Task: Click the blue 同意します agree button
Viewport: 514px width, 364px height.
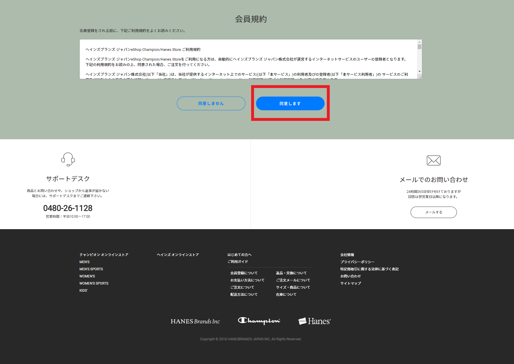Action: 290,103
